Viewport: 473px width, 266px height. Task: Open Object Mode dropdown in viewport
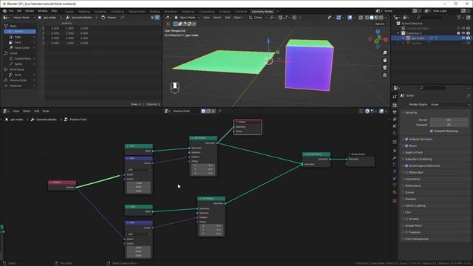pos(187,18)
